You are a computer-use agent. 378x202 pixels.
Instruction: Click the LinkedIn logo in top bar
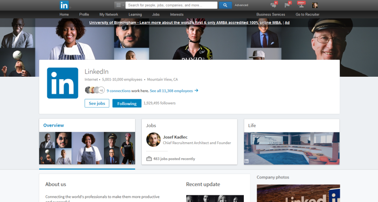click(x=64, y=5)
